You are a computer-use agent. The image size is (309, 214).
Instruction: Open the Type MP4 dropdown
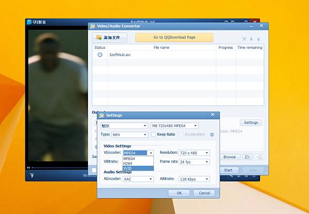tap(130, 135)
